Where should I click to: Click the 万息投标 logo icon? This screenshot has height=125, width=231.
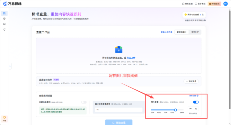[5, 4]
